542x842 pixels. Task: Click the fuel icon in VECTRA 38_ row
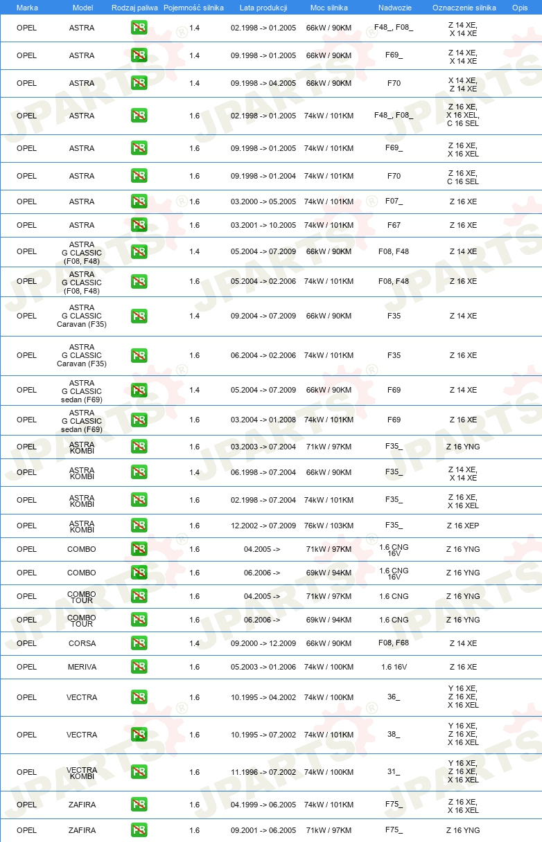click(139, 735)
